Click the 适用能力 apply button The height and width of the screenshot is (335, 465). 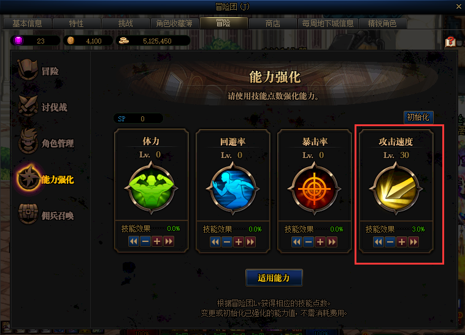click(274, 277)
